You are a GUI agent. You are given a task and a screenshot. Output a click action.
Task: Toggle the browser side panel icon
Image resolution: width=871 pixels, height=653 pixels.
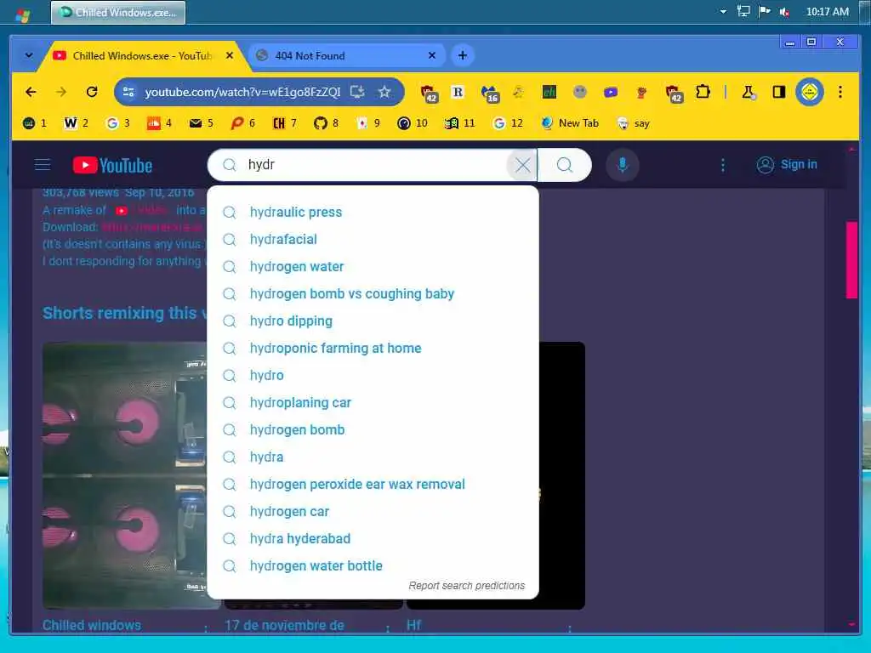click(x=779, y=92)
